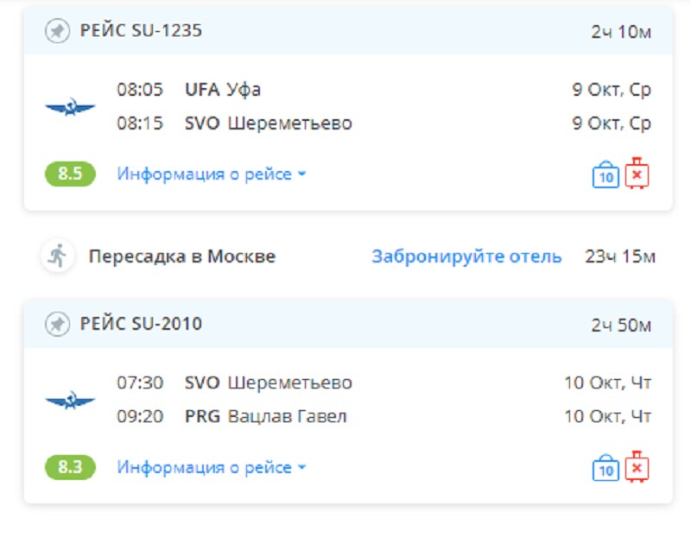Click the 8.5 rating badge
The image size is (691, 550).
pos(70,174)
